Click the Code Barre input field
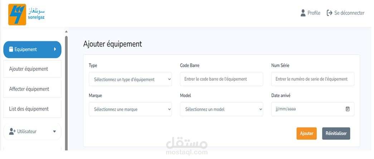The height and width of the screenshot is (159, 374). 222,79
